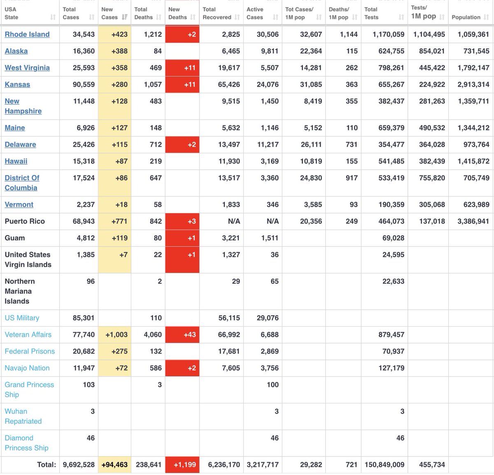Open the New Hampshire link

coord(23,106)
